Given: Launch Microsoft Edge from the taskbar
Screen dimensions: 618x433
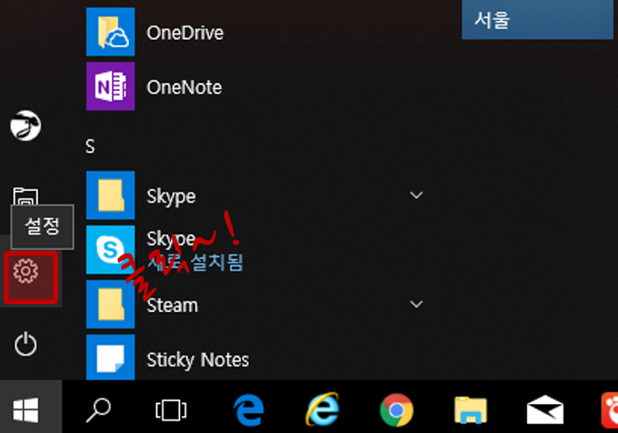Looking at the screenshot, I should click(248, 410).
